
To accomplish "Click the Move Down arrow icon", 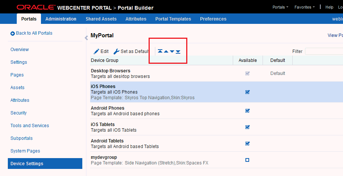I will coord(172,52).
